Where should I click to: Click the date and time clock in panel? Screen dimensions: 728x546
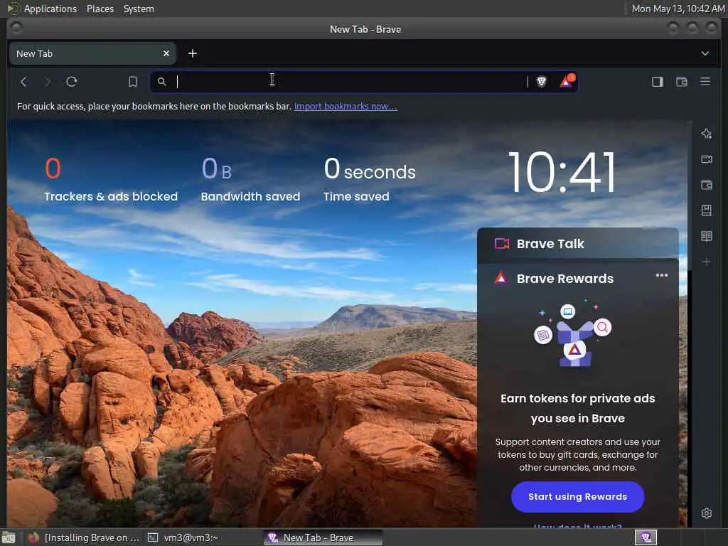[x=678, y=9]
